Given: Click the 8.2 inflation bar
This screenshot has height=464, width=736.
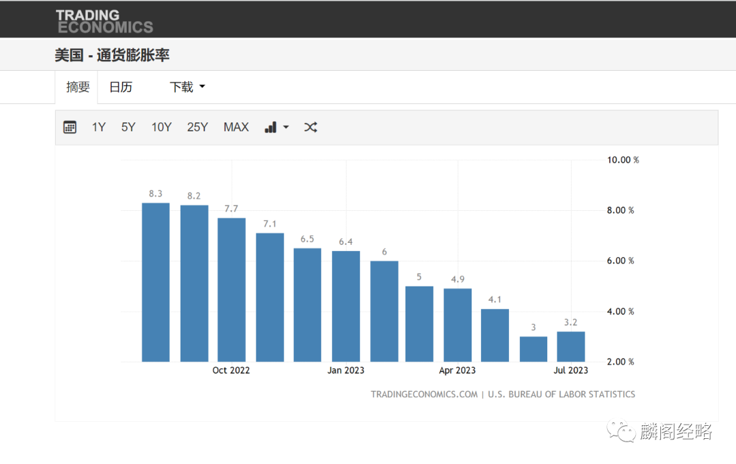Looking at the screenshot, I should pyautogui.click(x=194, y=284).
